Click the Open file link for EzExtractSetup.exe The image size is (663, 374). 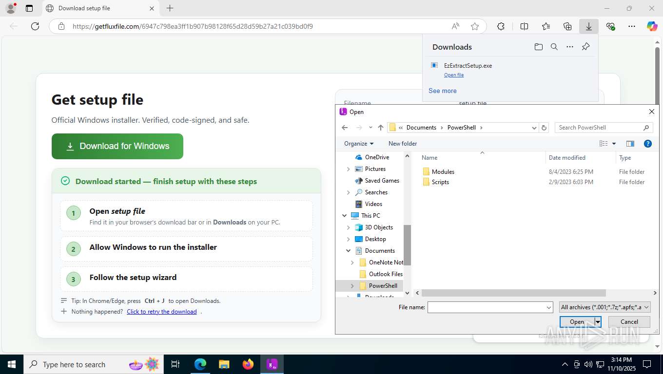click(x=454, y=75)
